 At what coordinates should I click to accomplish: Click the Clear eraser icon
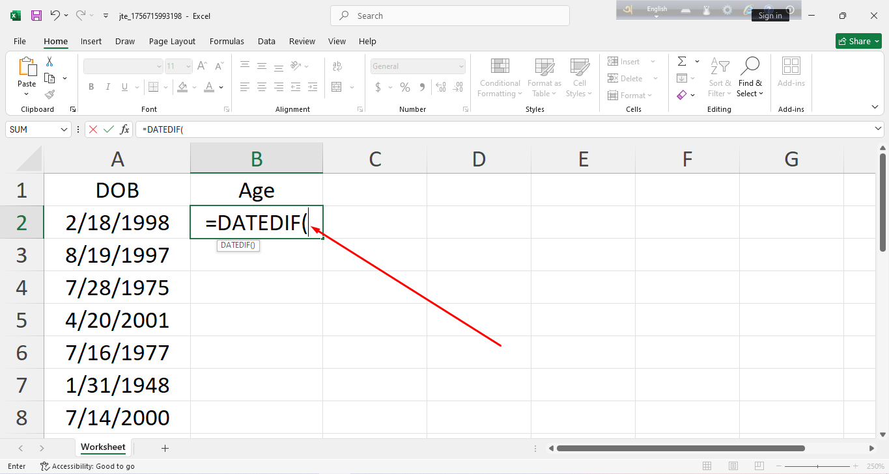click(682, 95)
